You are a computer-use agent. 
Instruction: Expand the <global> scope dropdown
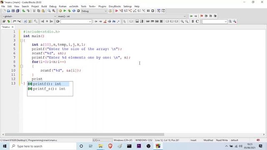55,16
